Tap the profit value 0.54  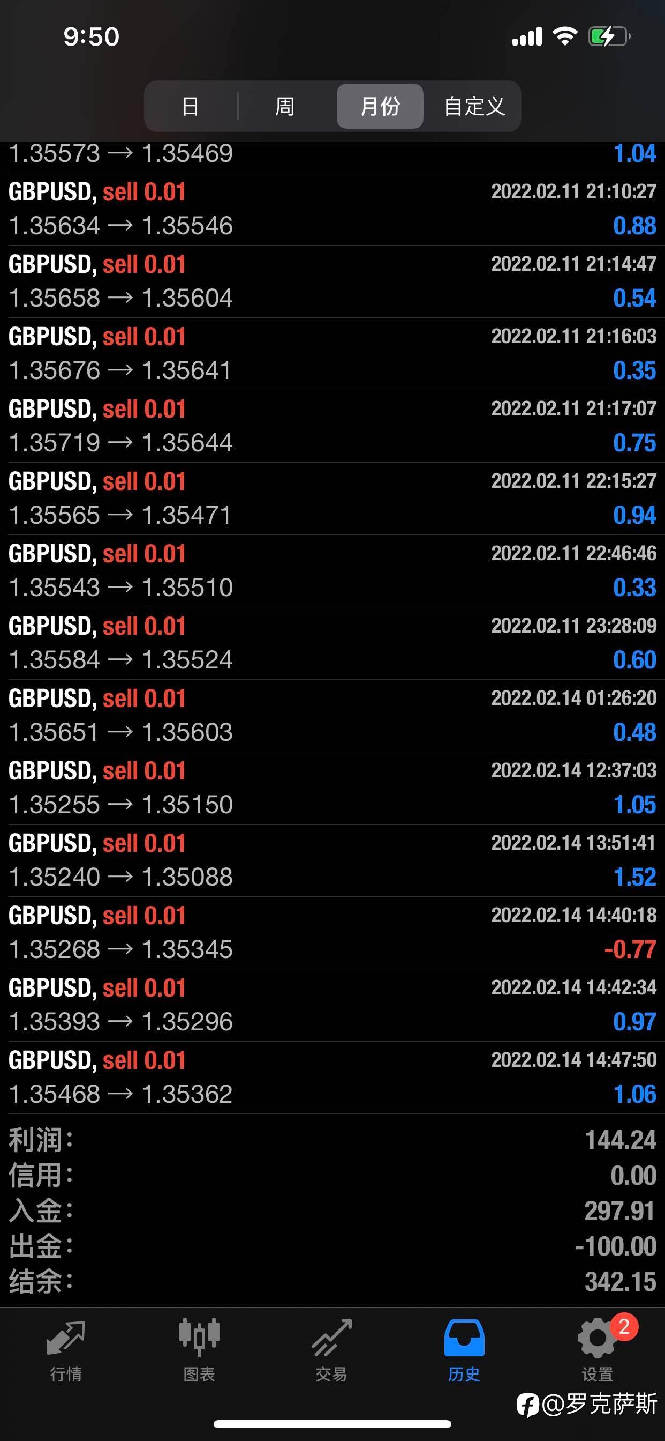pos(634,298)
